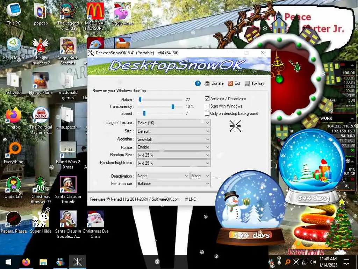Click the Everything magnifier tray icon
The width and height of the screenshot is (358, 269).
coord(288,262)
